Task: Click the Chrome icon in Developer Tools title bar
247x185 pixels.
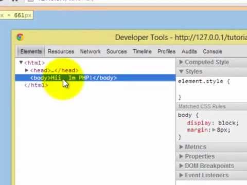Action: (20, 37)
